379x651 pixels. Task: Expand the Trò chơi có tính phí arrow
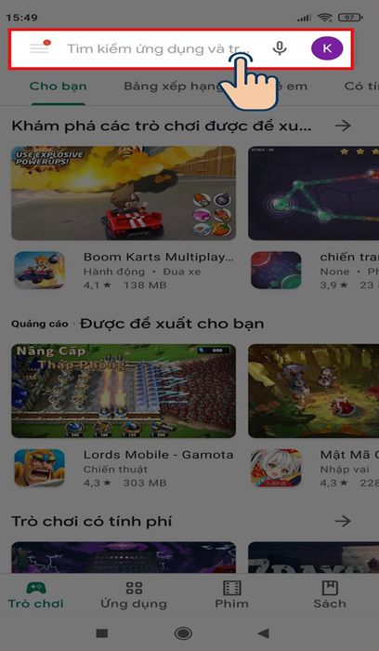pos(343,521)
